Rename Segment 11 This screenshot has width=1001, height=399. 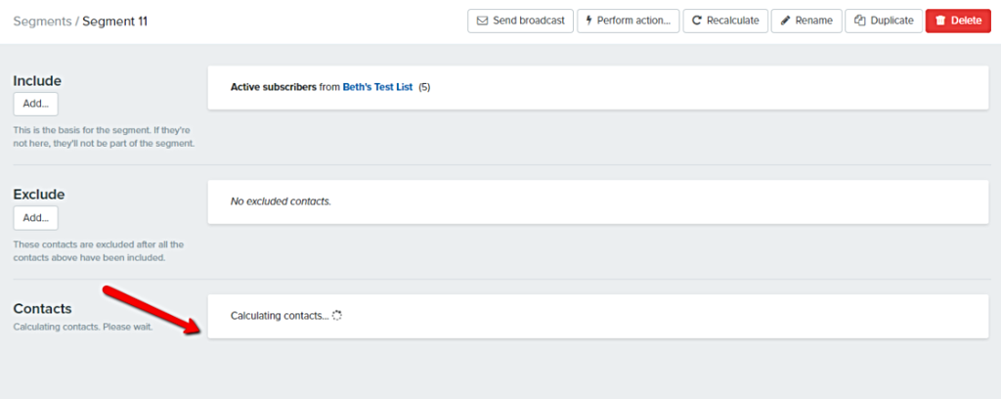(806, 21)
